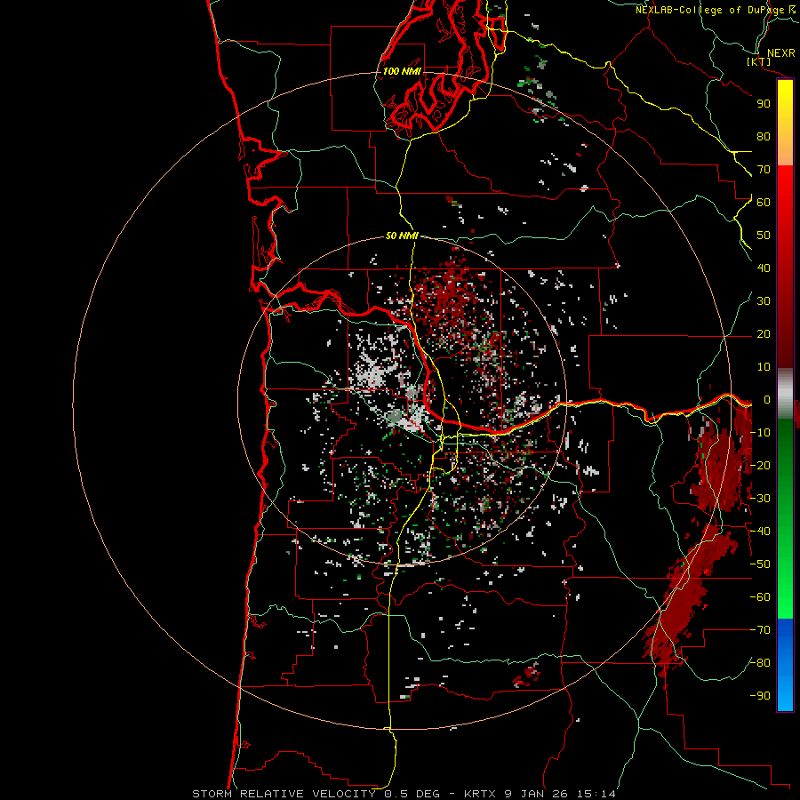
Task: Select the -20 value on the velocity scale
Action: [760, 465]
